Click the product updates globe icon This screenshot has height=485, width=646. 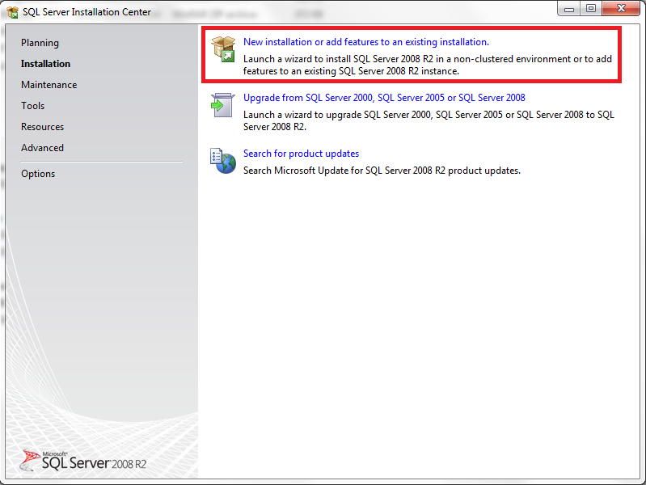pyautogui.click(x=223, y=161)
